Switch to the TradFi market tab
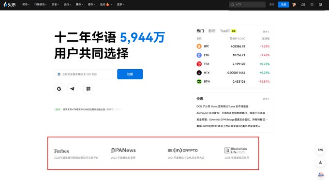The width and height of the screenshot is (329, 180). coord(228,31)
